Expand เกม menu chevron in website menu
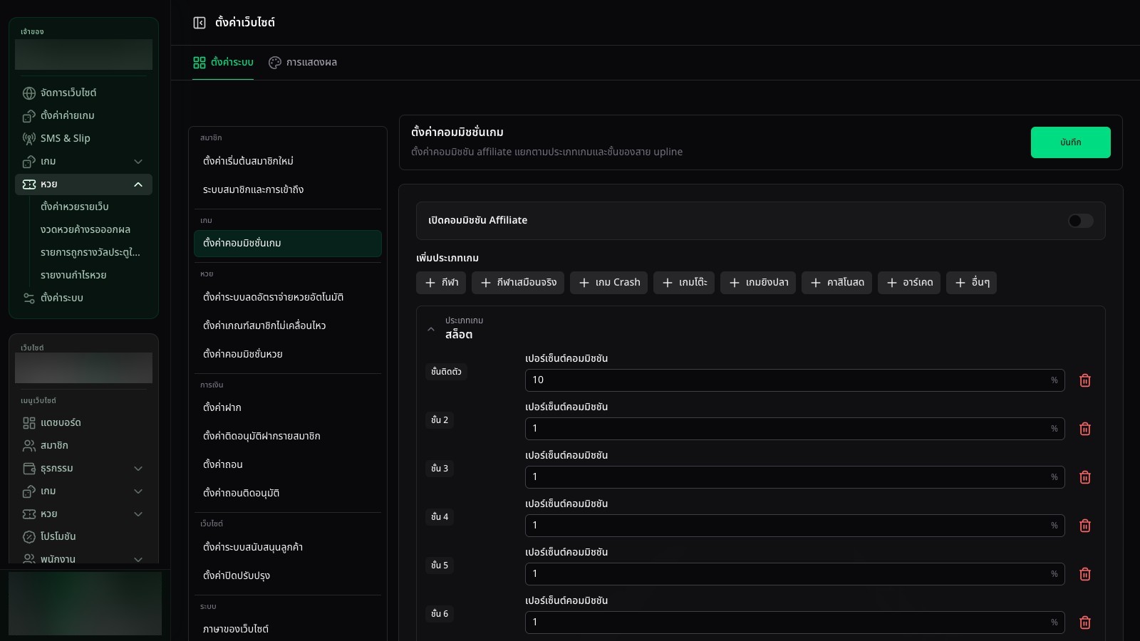The image size is (1140, 641). 138,491
